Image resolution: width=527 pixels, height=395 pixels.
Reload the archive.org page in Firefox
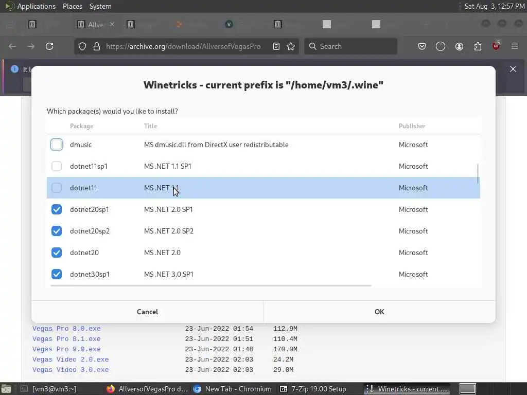(x=49, y=46)
